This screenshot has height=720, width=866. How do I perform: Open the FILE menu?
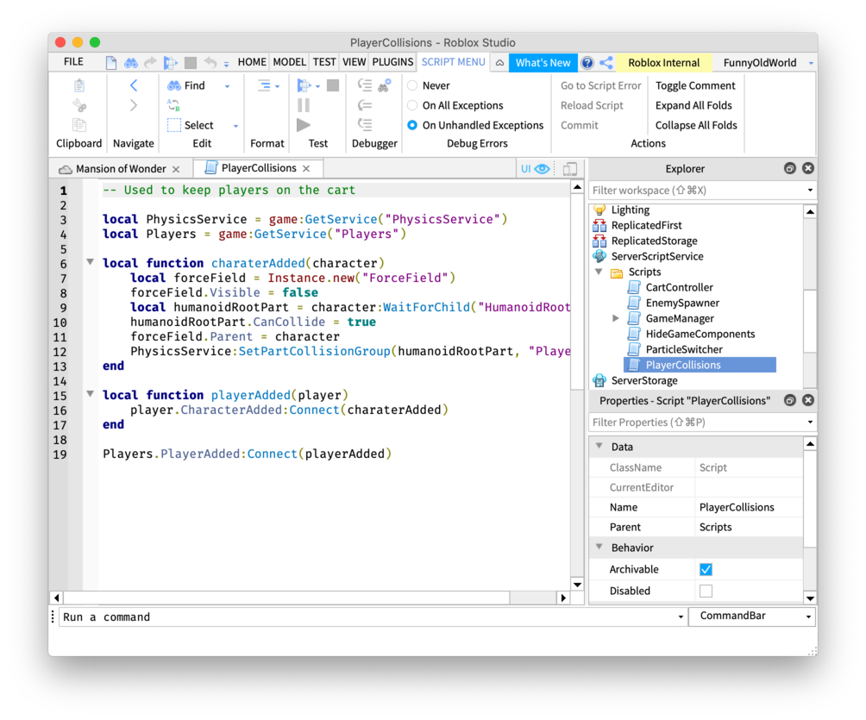[x=73, y=62]
